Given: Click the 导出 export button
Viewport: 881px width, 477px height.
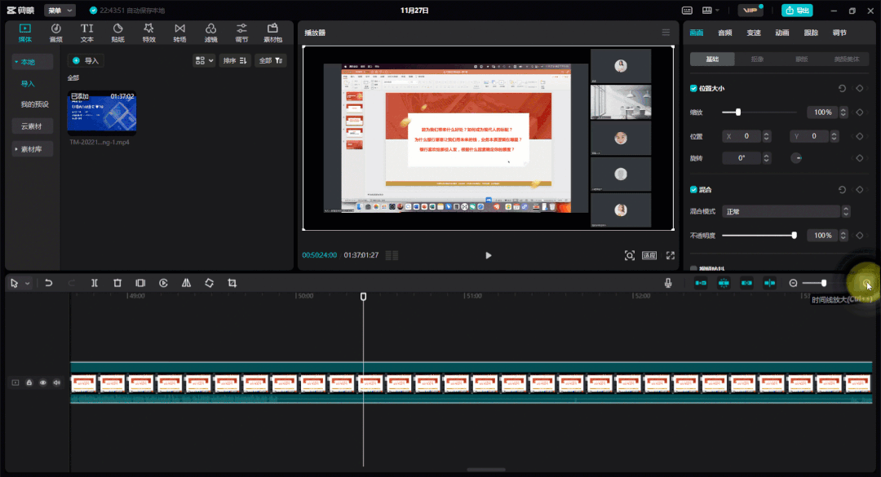Looking at the screenshot, I should pos(797,10).
